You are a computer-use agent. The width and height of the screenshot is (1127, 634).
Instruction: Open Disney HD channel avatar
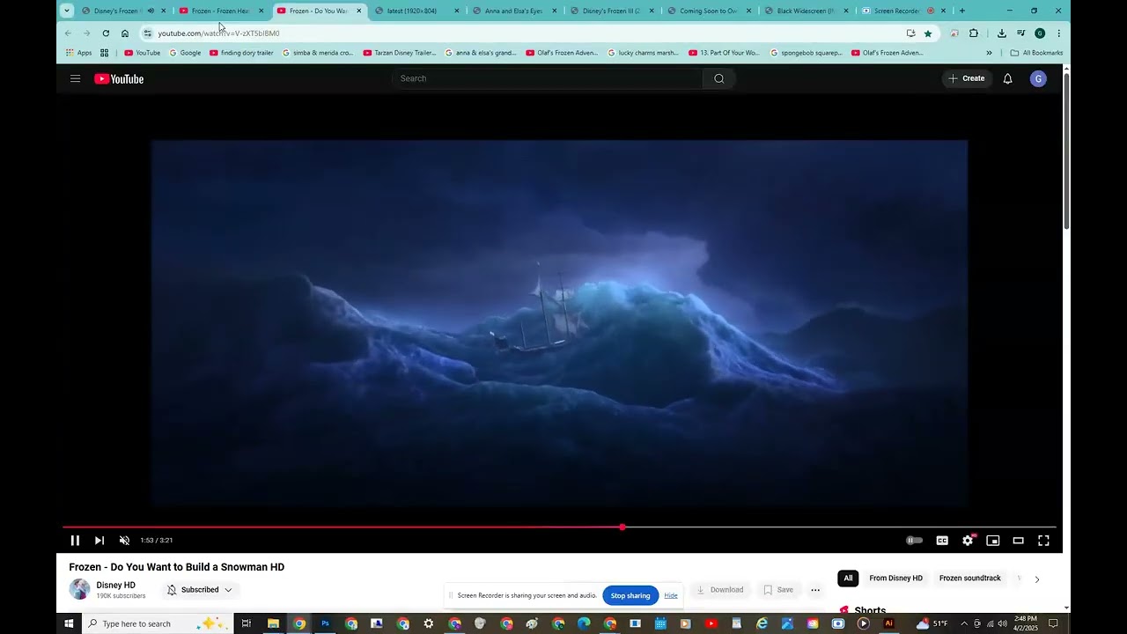pyautogui.click(x=79, y=589)
